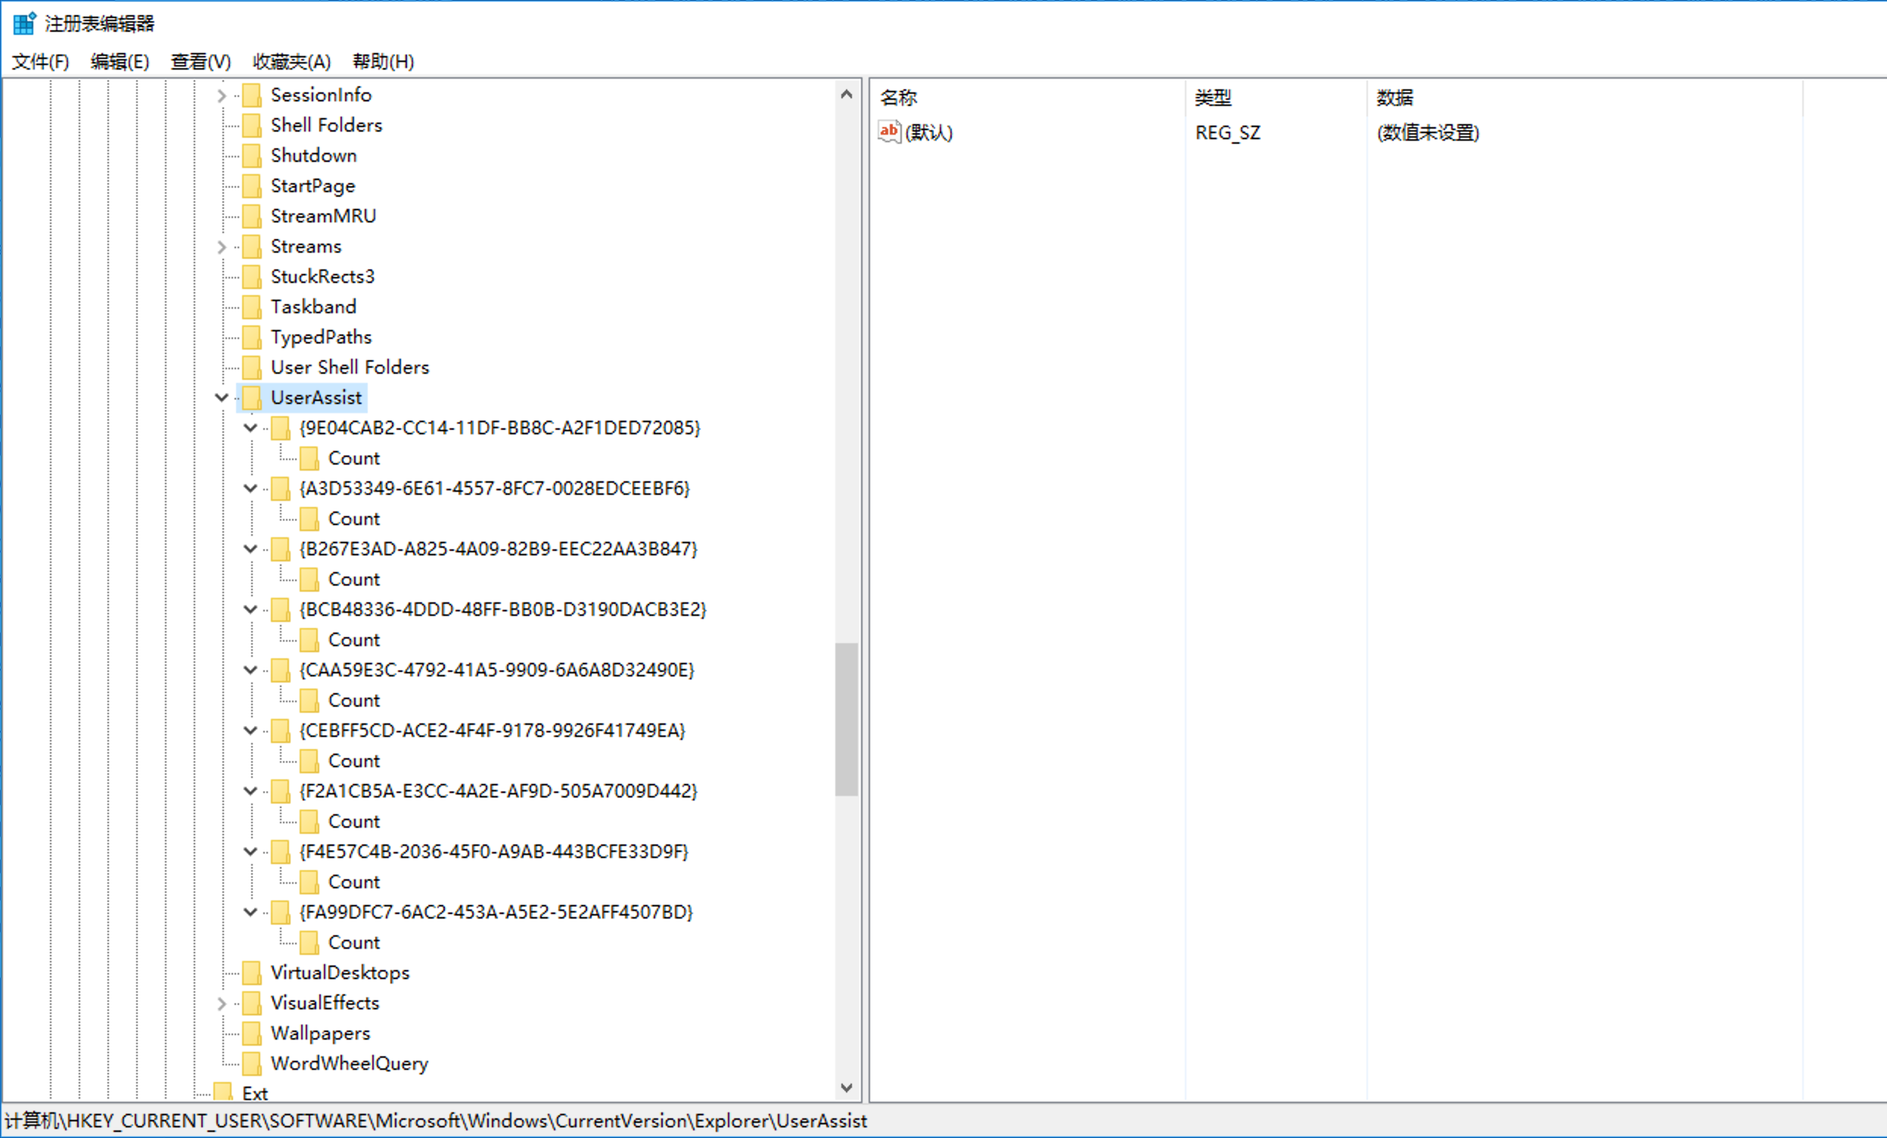Click the VirtualDesktops folder icon
This screenshot has height=1138, width=1887.
pyautogui.click(x=251, y=973)
